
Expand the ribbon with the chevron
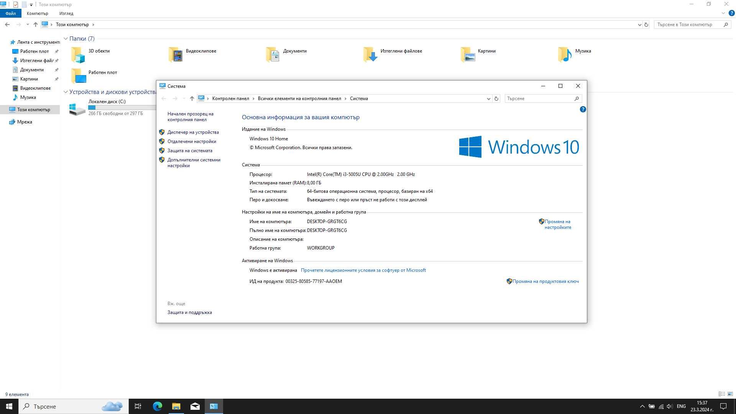(x=723, y=13)
